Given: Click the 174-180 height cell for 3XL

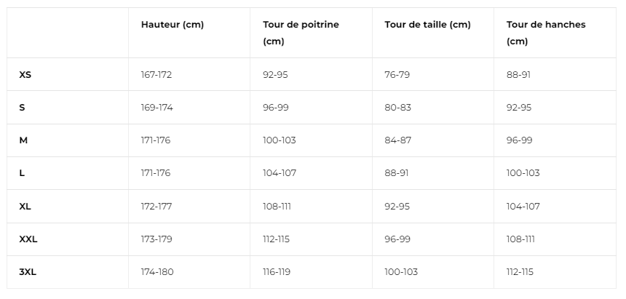Looking at the screenshot, I should click(x=157, y=272).
